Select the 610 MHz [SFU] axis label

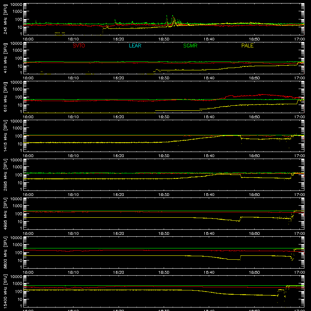(5, 97)
